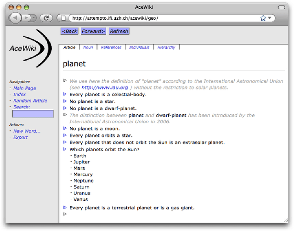Screen dimensions: 294x231
Task: Open triangle beside 'Every planet is a celestial-body'
Action: (65, 94)
